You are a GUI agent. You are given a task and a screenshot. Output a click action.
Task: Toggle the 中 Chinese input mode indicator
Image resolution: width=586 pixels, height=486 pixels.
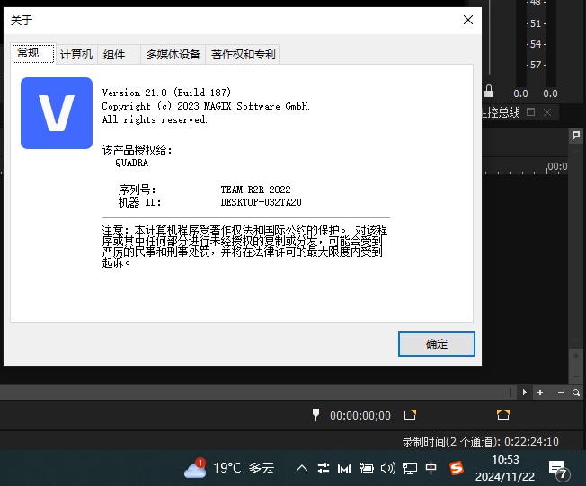point(431,468)
